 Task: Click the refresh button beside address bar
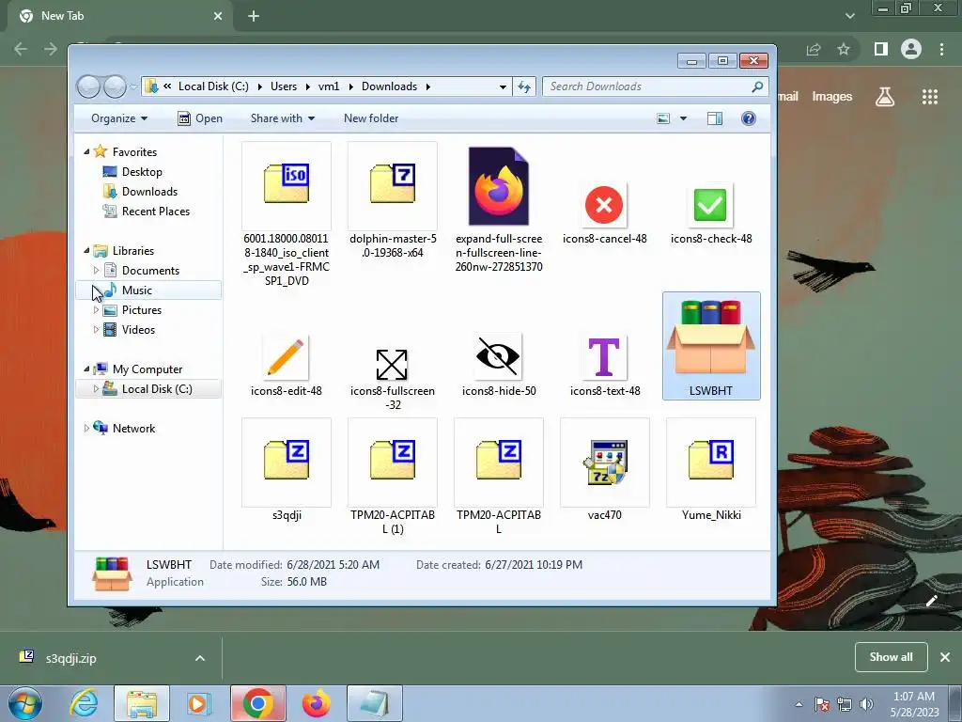[x=524, y=86]
